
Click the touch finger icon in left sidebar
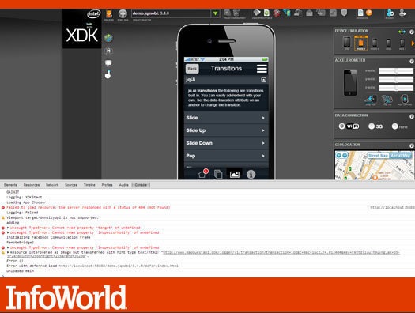(108, 74)
